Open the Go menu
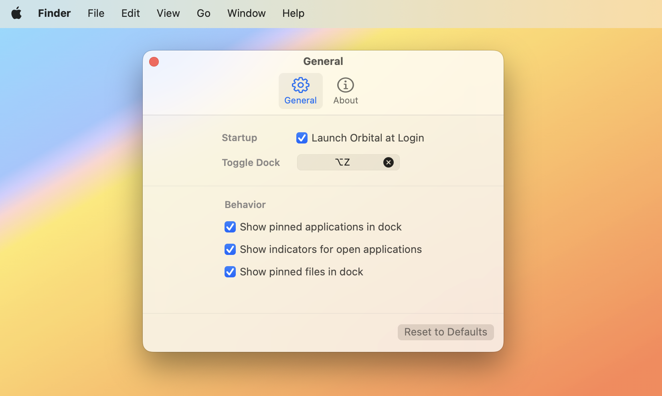662x396 pixels. tap(204, 13)
